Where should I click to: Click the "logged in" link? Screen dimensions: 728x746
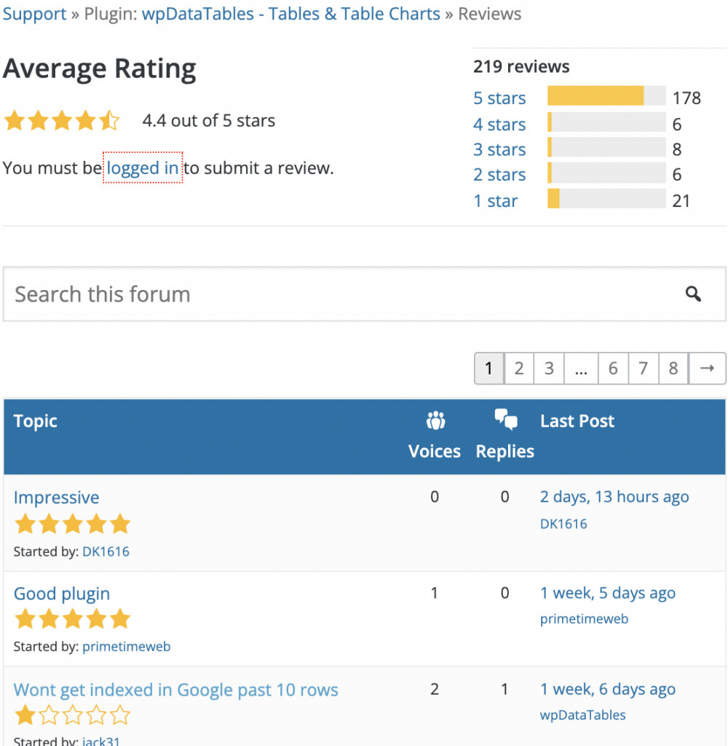pos(143,168)
